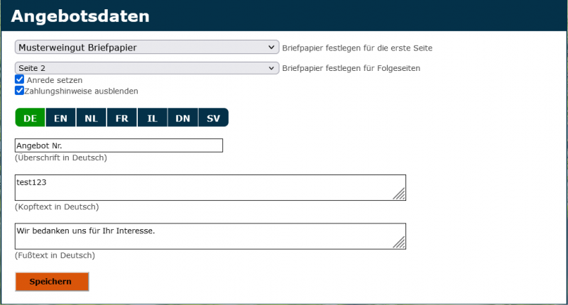This screenshot has height=305, width=568.
Task: Open the Musterweingut Briefpapier dropdown
Action: [x=146, y=48]
